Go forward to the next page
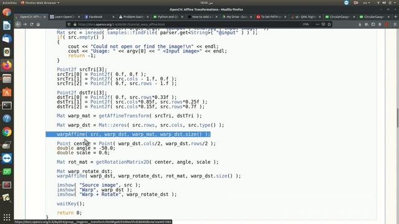Image resolution: width=399 pixels, height=224 pixels. (25, 24)
